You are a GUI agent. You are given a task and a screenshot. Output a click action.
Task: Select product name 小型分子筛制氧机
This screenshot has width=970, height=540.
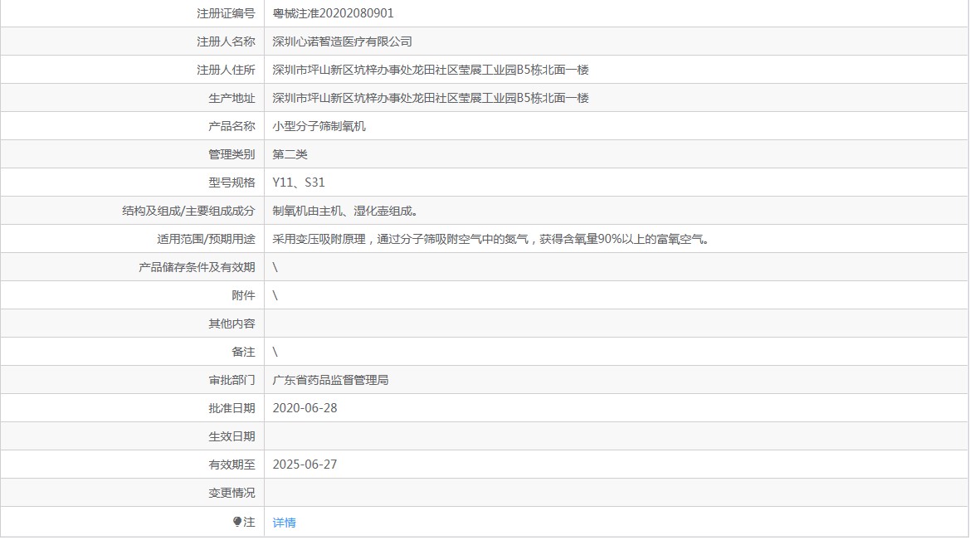click(x=319, y=126)
